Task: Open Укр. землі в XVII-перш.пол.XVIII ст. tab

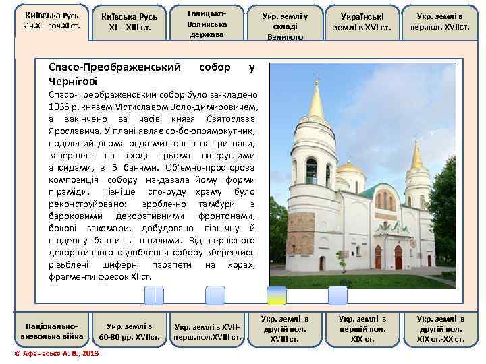Action: point(207,330)
